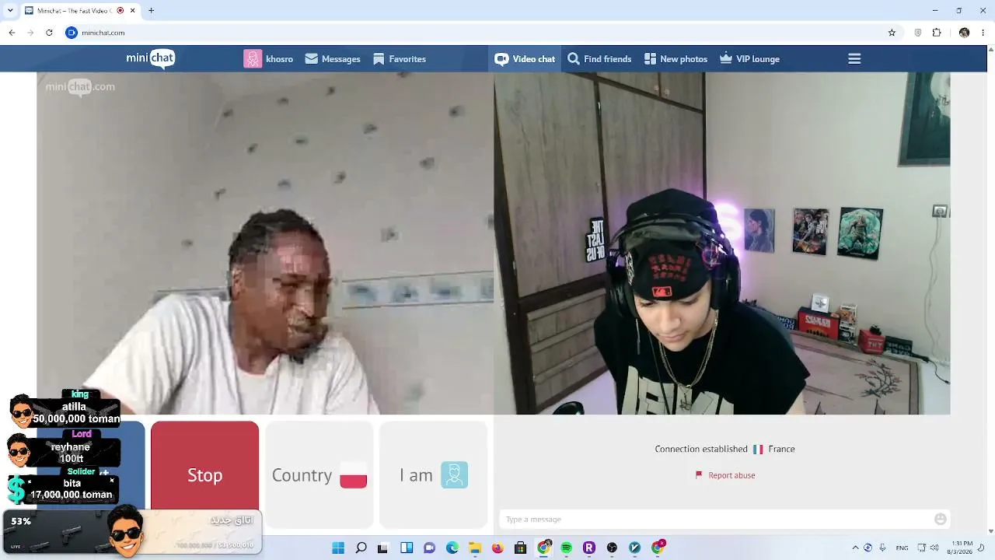This screenshot has width=995, height=560.
Task: Launch Microsoft Edge from taskbar
Action: pos(452,548)
